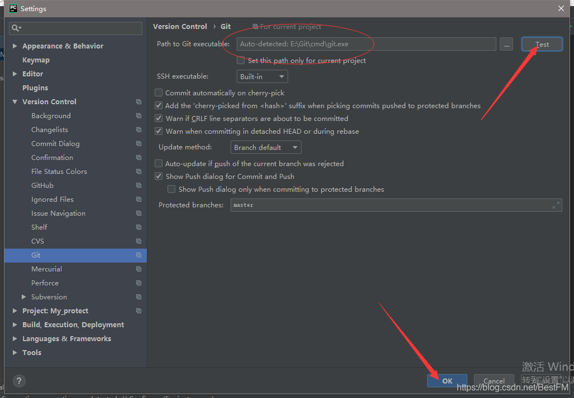Image resolution: width=574 pixels, height=398 pixels.
Task: Uncheck Add the 'cherry-picked from' suffix option
Action: click(x=159, y=105)
